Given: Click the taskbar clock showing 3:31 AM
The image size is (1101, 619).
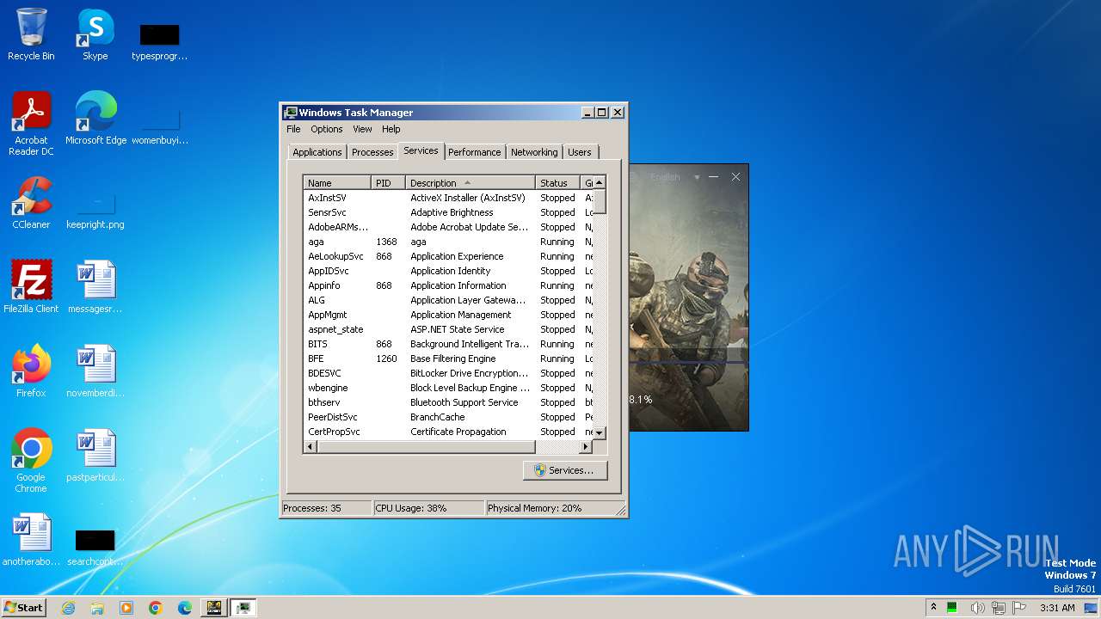Looking at the screenshot, I should [x=1057, y=608].
